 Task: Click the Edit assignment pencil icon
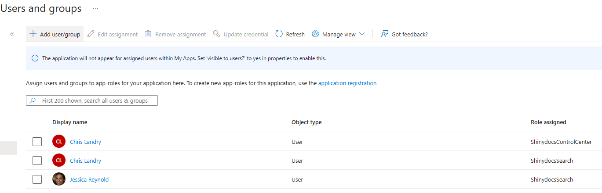point(91,34)
